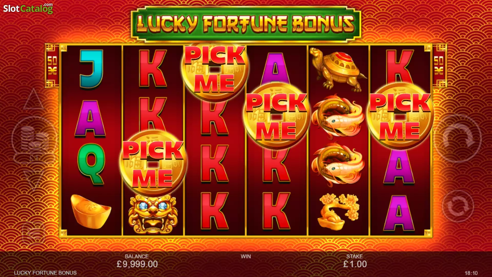
Task: Click the golden lion head symbol
Action: tap(153, 214)
